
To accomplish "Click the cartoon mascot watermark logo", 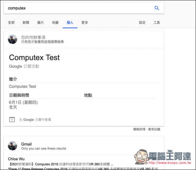I will click(141, 157).
